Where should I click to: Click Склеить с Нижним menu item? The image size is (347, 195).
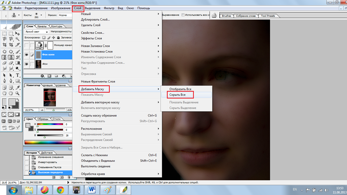[117, 155]
